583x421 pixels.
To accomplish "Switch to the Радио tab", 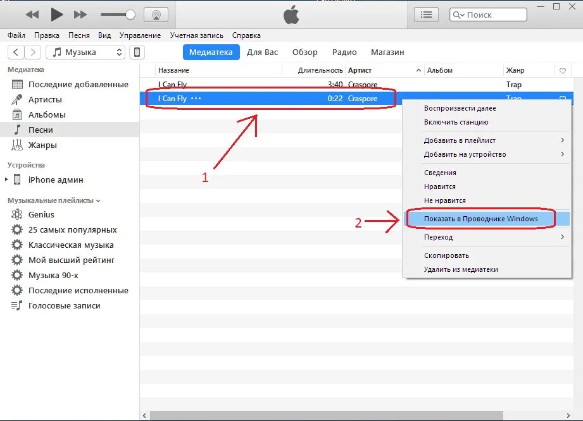I will 344,52.
